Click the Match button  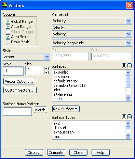click(x=40, y=110)
